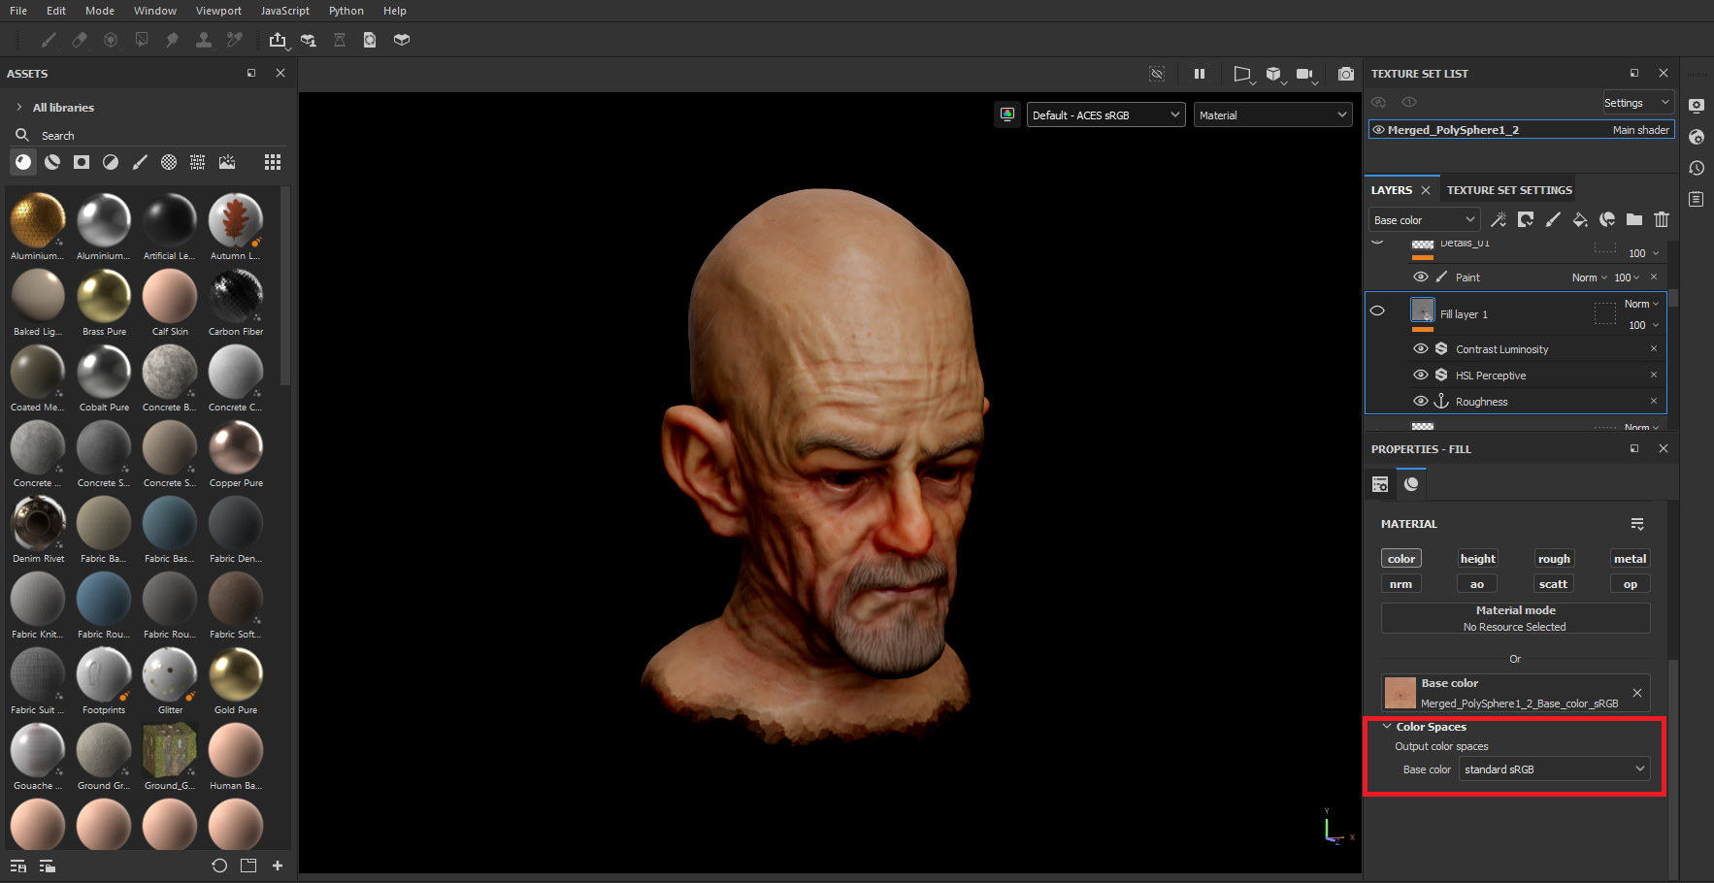Click the delete layer trash icon
Image resolution: width=1714 pixels, height=883 pixels.
[1662, 220]
